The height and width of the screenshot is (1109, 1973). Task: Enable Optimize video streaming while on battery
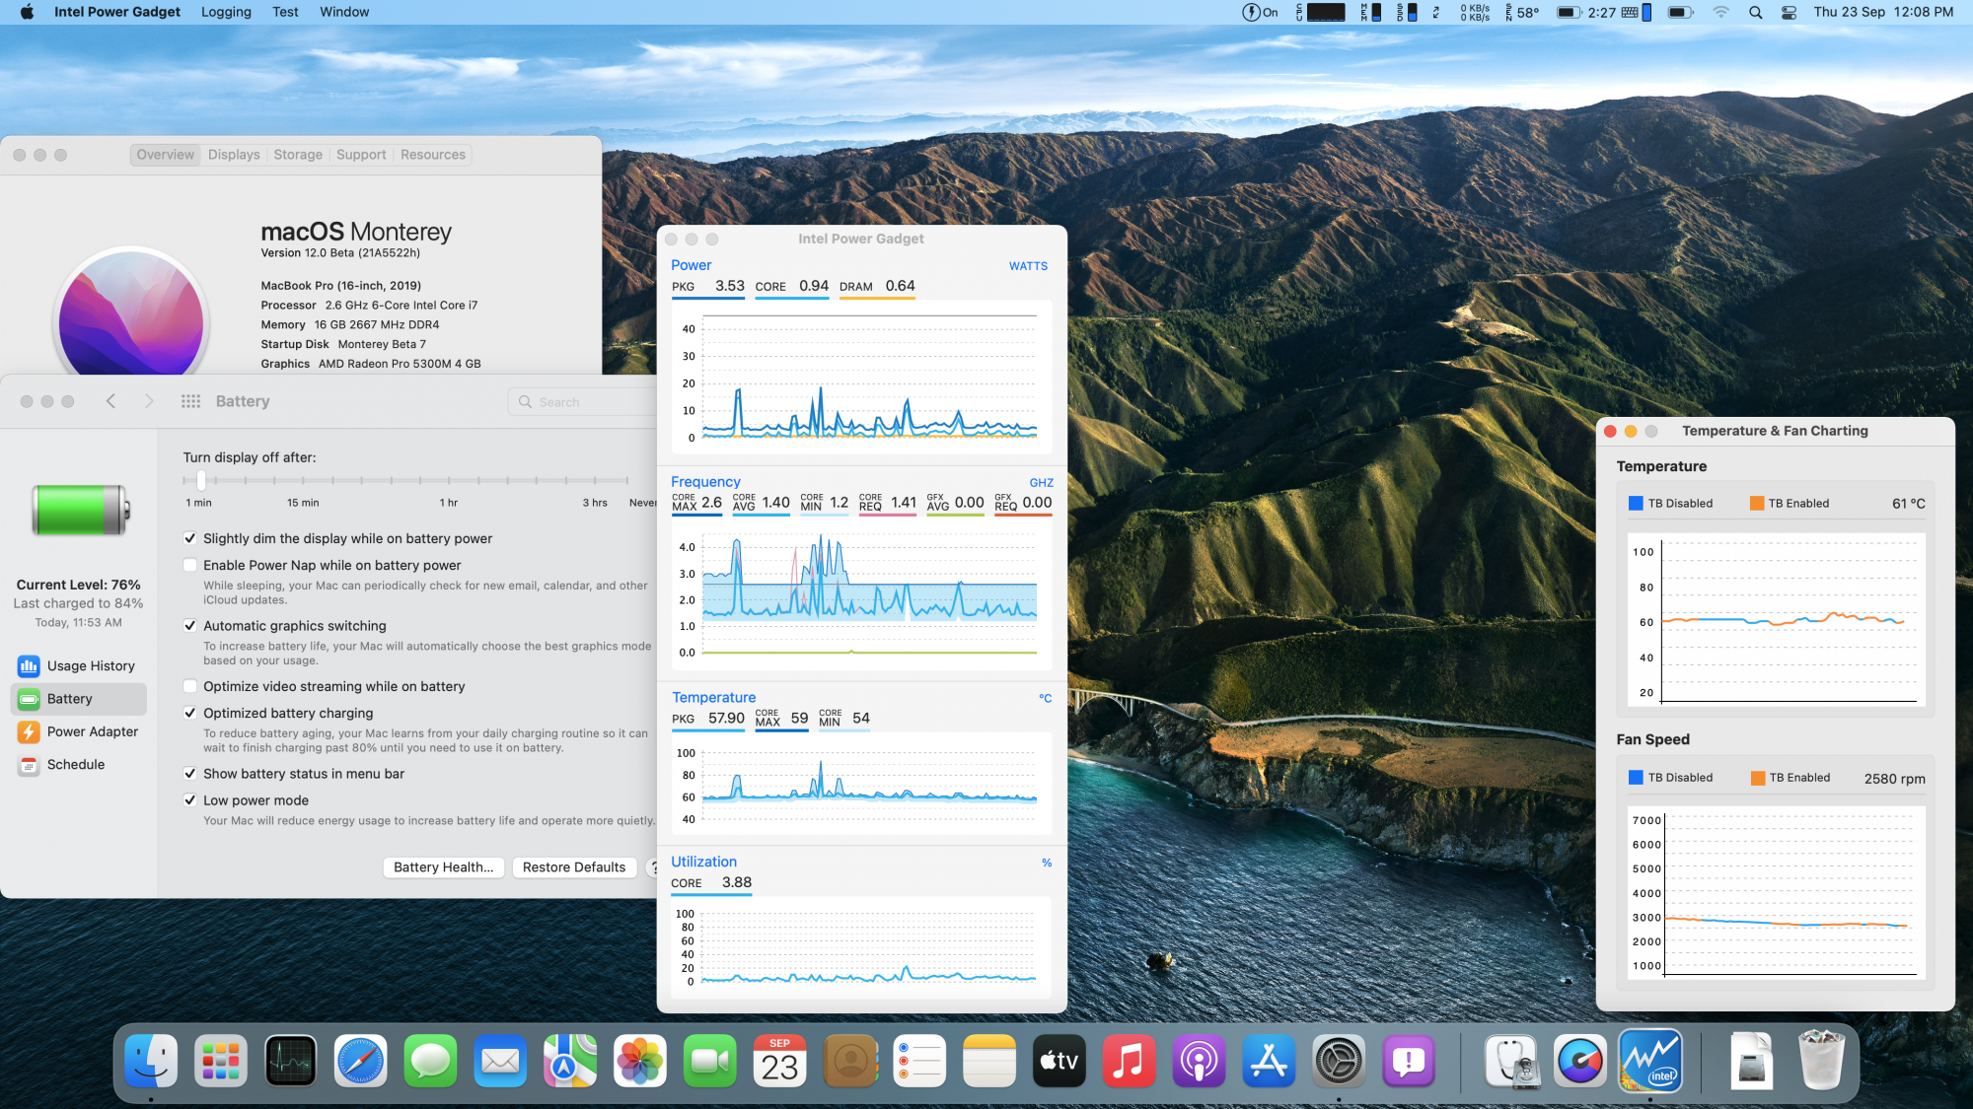[190, 687]
